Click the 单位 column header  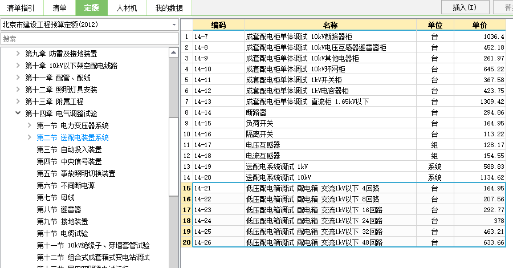(435, 25)
